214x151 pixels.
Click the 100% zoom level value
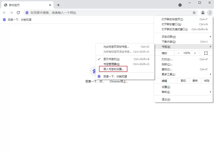187,53
